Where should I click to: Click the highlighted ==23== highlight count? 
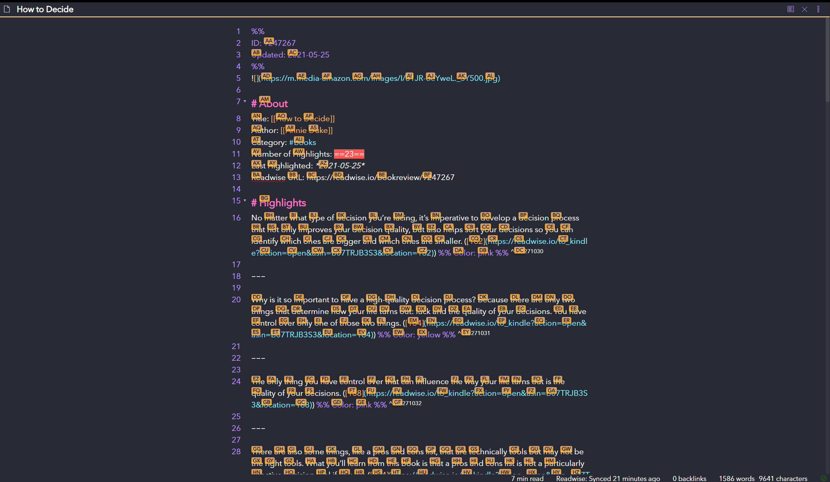point(349,154)
